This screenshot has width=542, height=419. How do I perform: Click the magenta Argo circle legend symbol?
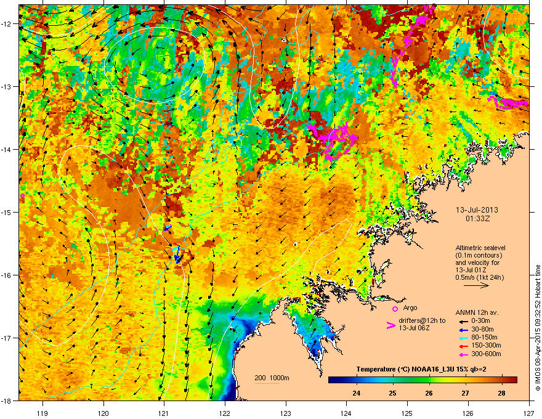[395, 309]
